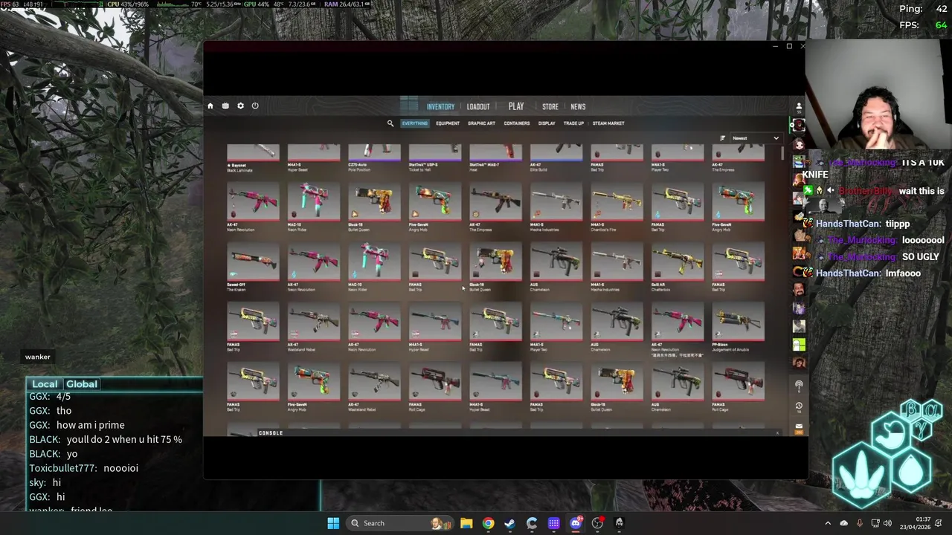The width and height of the screenshot is (952, 535).
Task: Search inventory with the magnifier icon
Action: tap(390, 123)
